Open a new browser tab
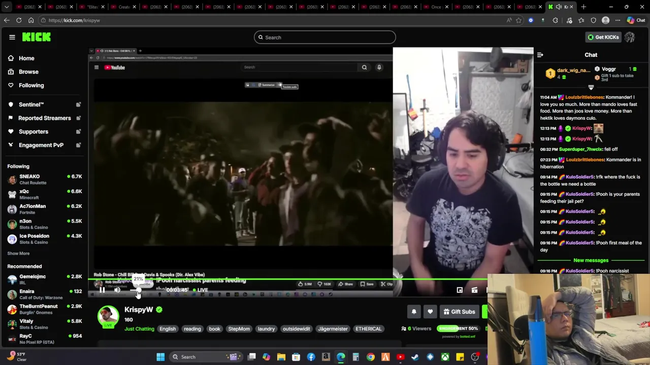 (x=583, y=7)
